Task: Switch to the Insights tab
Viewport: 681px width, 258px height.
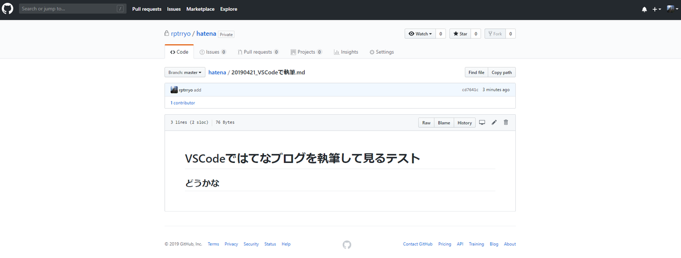Action: 346,51
